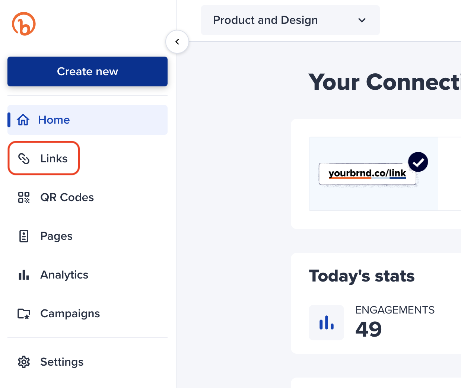Collapse the sidebar with the chevron
The width and height of the screenshot is (461, 388).
pos(177,41)
